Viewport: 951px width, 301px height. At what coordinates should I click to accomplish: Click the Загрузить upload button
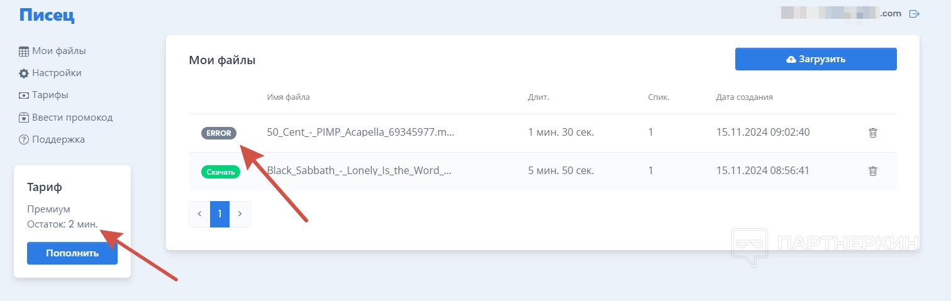click(x=815, y=59)
